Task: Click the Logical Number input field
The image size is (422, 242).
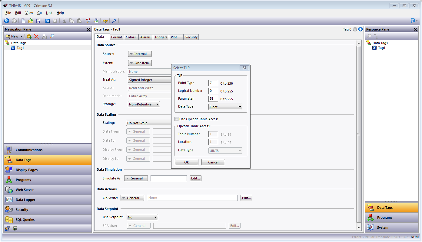Action: (x=213, y=91)
